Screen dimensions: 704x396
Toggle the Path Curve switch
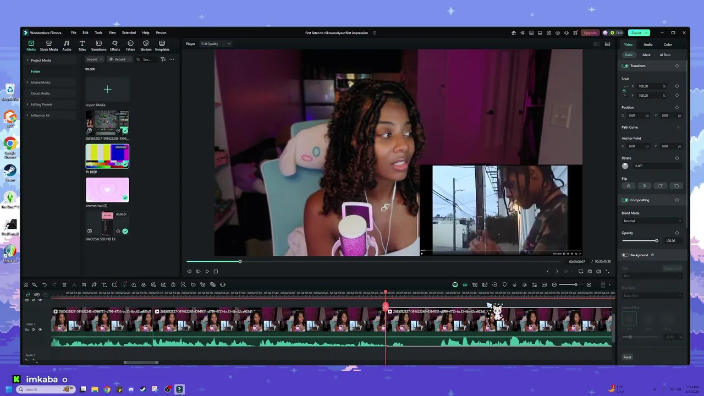click(x=680, y=127)
